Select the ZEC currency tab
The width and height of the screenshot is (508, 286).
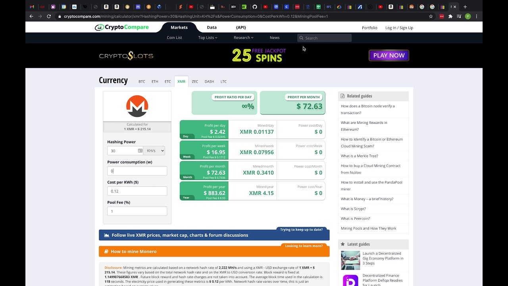click(195, 81)
